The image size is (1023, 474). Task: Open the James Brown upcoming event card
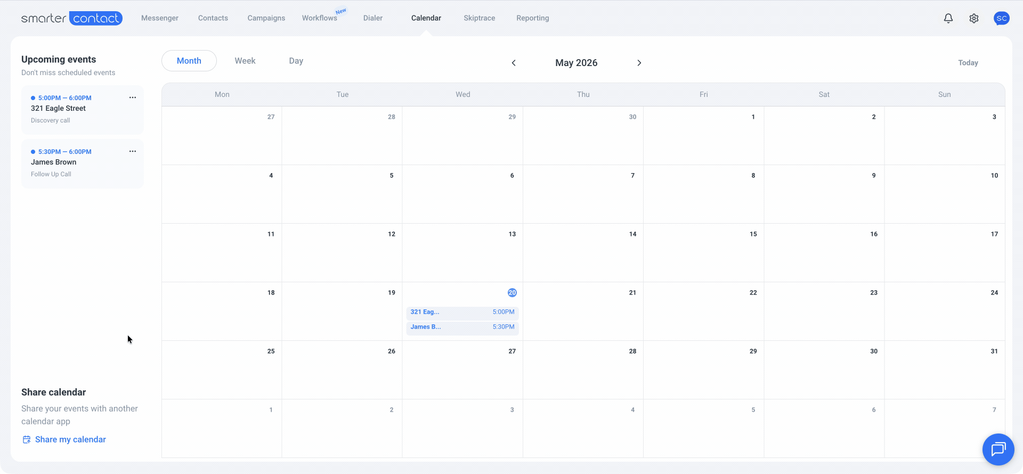(x=83, y=164)
